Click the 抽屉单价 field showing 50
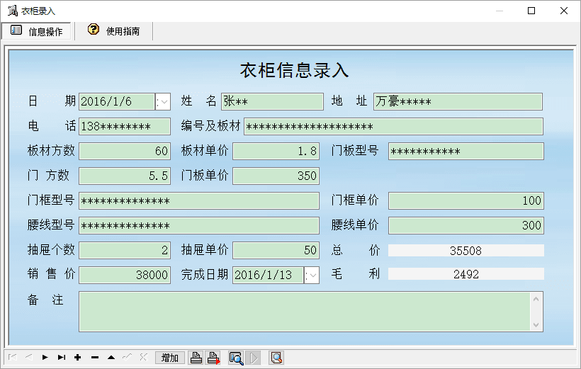581x369 pixels. (x=276, y=251)
